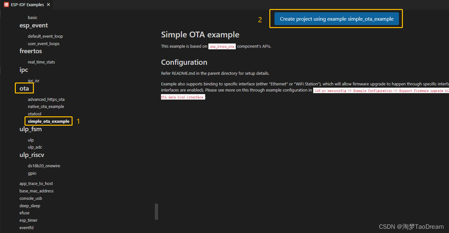Click Create project using example simple_ota_example
The height and width of the screenshot is (233, 449).
pos(336,19)
